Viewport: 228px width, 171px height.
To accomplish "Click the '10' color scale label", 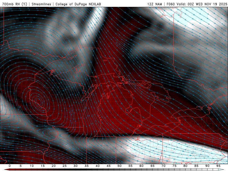I will [x=32, y=166].
